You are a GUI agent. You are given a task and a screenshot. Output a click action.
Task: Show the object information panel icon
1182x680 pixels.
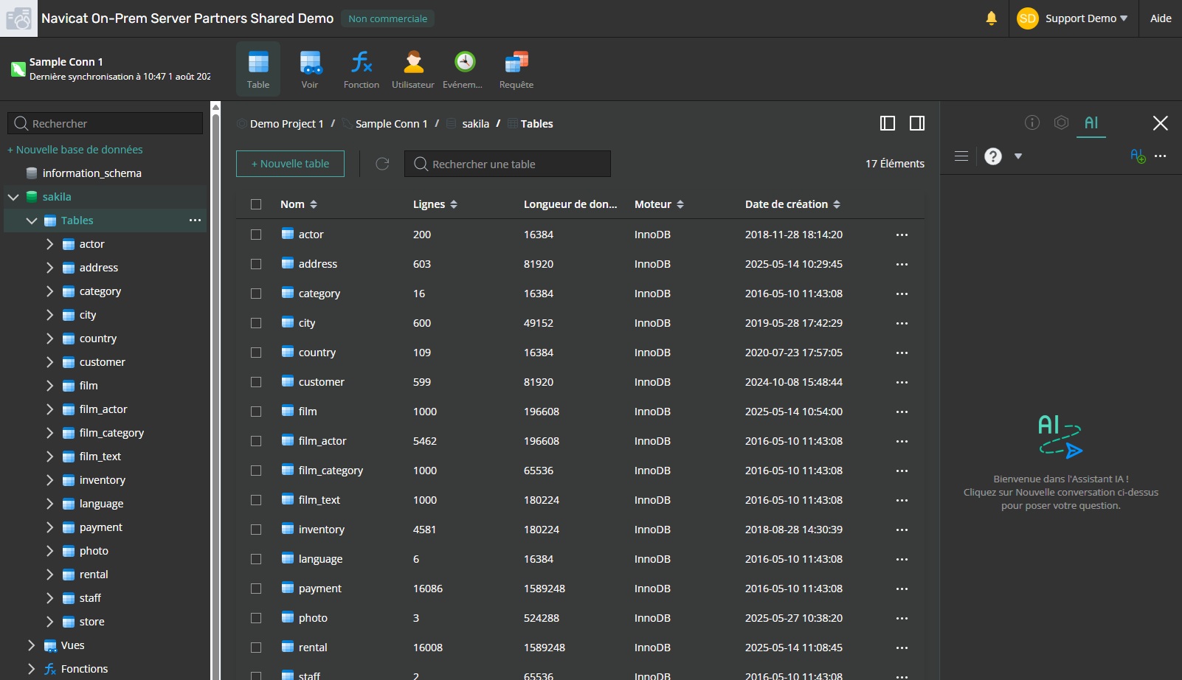click(1032, 122)
